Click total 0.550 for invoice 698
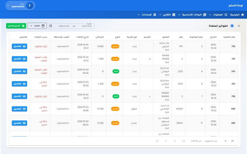 click(100, 109)
